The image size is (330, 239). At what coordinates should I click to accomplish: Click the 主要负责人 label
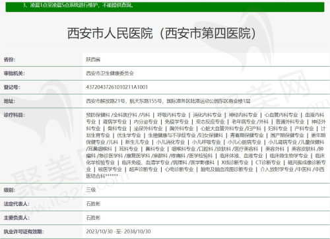16,218
